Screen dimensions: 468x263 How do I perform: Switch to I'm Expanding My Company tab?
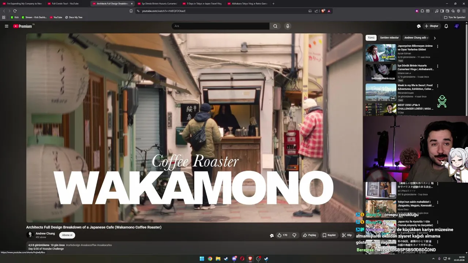click(22, 4)
